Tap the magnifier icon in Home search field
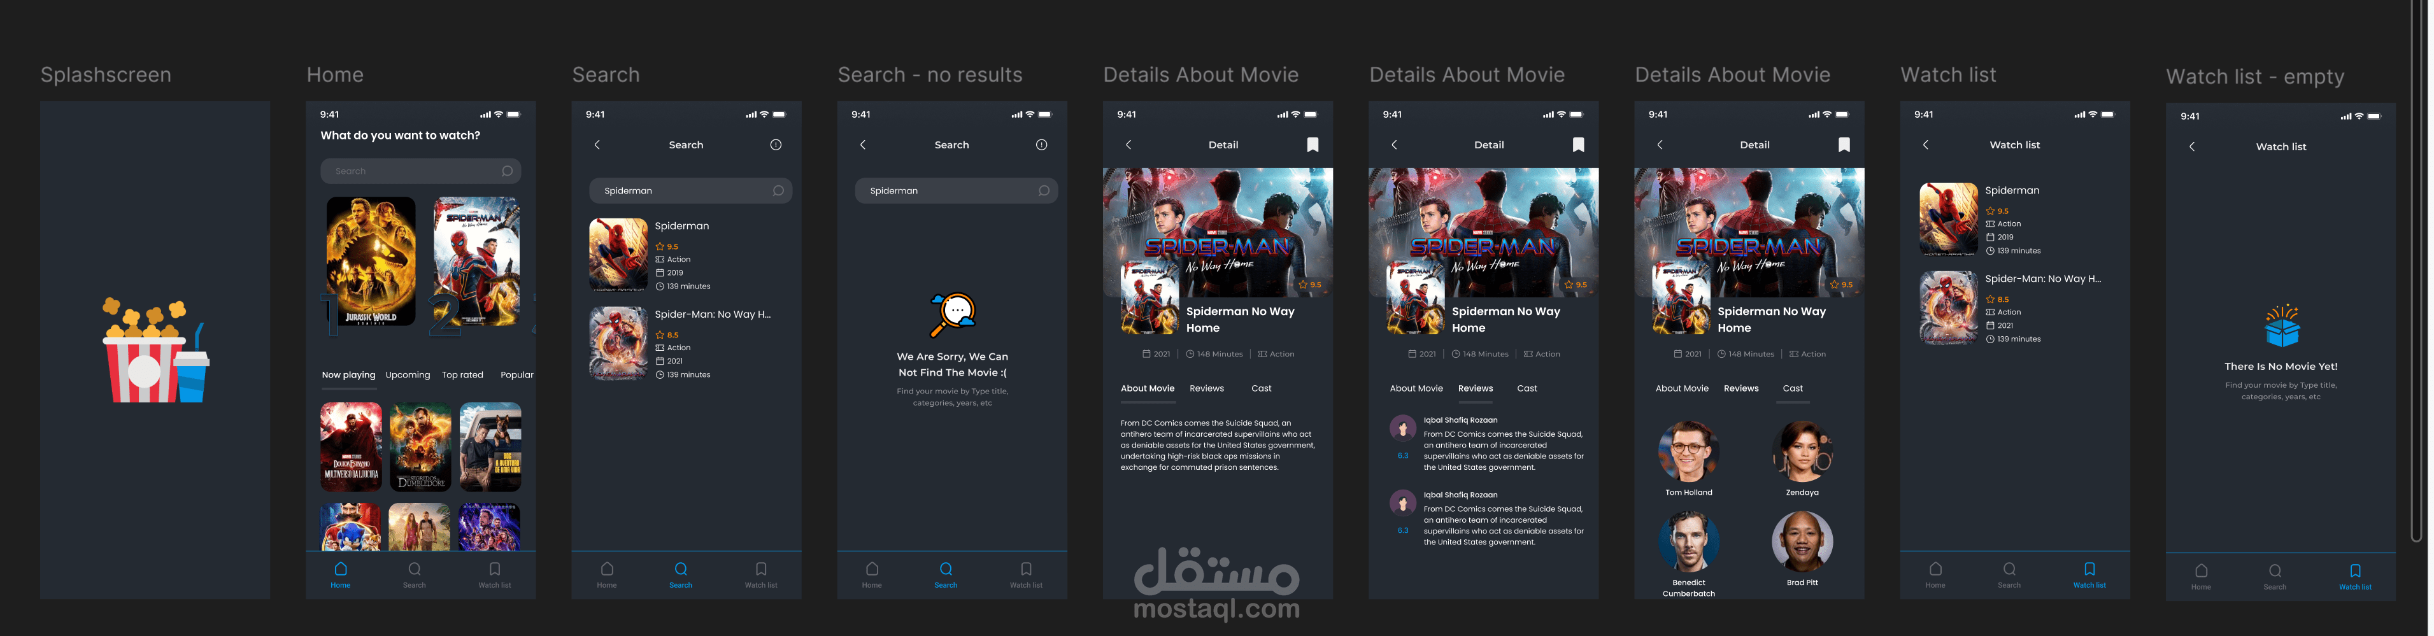The height and width of the screenshot is (636, 2434). click(506, 171)
